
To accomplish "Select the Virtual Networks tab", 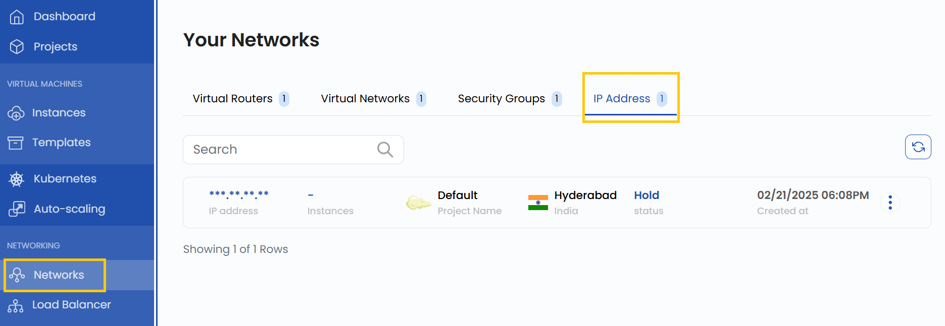I will [x=365, y=99].
